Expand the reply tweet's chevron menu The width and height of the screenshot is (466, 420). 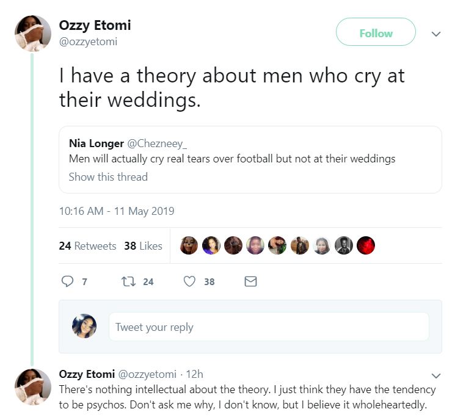point(436,375)
